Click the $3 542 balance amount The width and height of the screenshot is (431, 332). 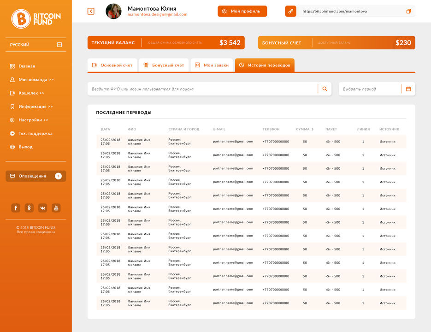230,42
